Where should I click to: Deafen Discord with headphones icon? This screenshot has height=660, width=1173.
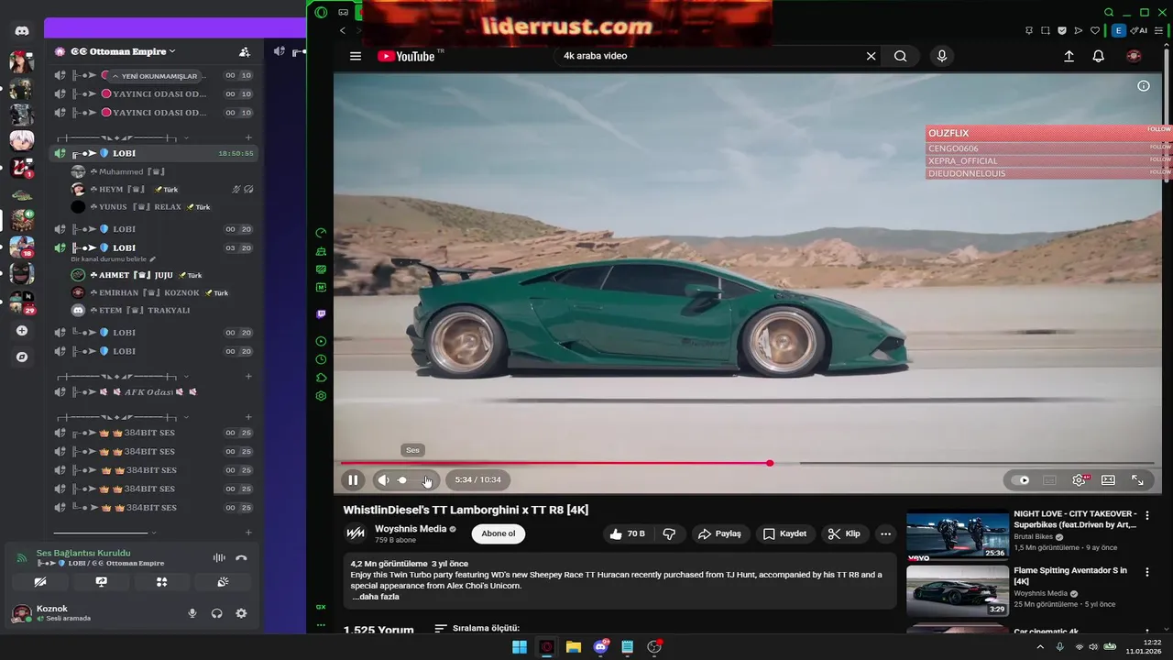217,613
